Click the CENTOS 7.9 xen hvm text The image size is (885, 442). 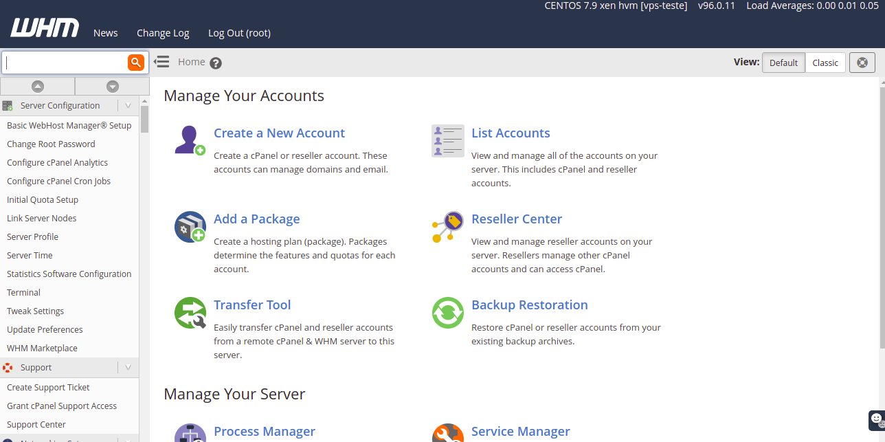616,5
